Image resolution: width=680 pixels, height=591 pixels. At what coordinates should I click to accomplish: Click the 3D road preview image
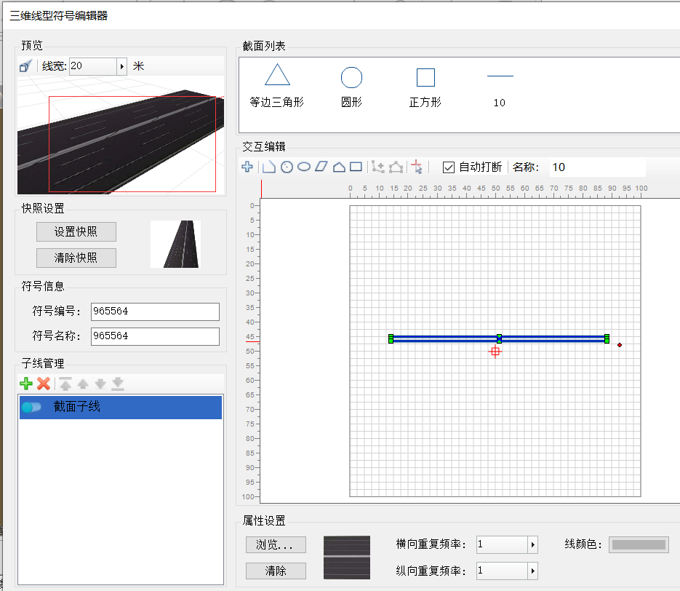click(x=121, y=135)
